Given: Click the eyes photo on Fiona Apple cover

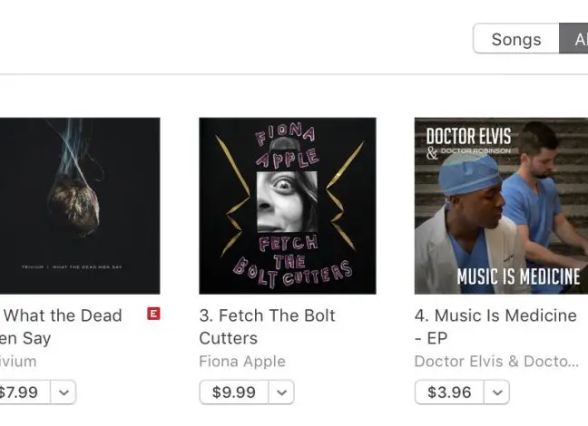Looking at the screenshot, I should [288, 199].
